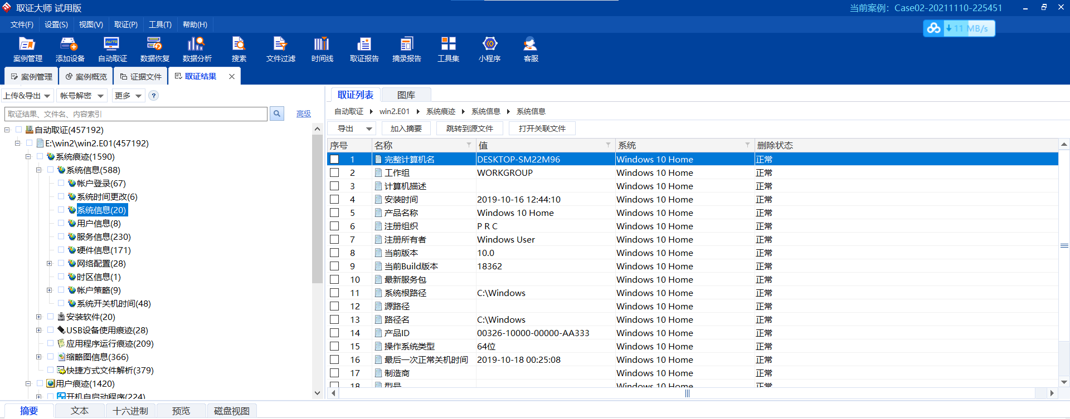Switch to the 证据文件 tab
Screen dimensions: 1070x419
coord(140,77)
